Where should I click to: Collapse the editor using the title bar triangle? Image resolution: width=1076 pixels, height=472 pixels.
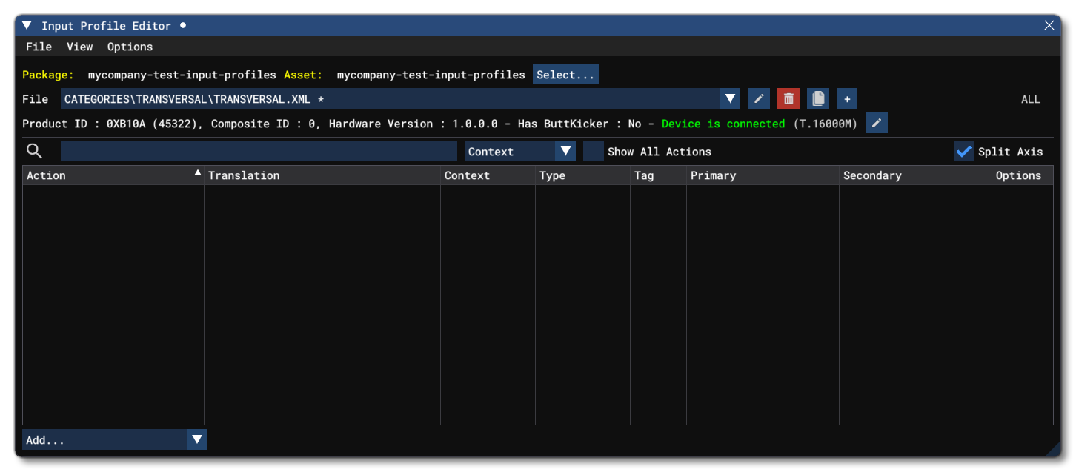click(26, 24)
